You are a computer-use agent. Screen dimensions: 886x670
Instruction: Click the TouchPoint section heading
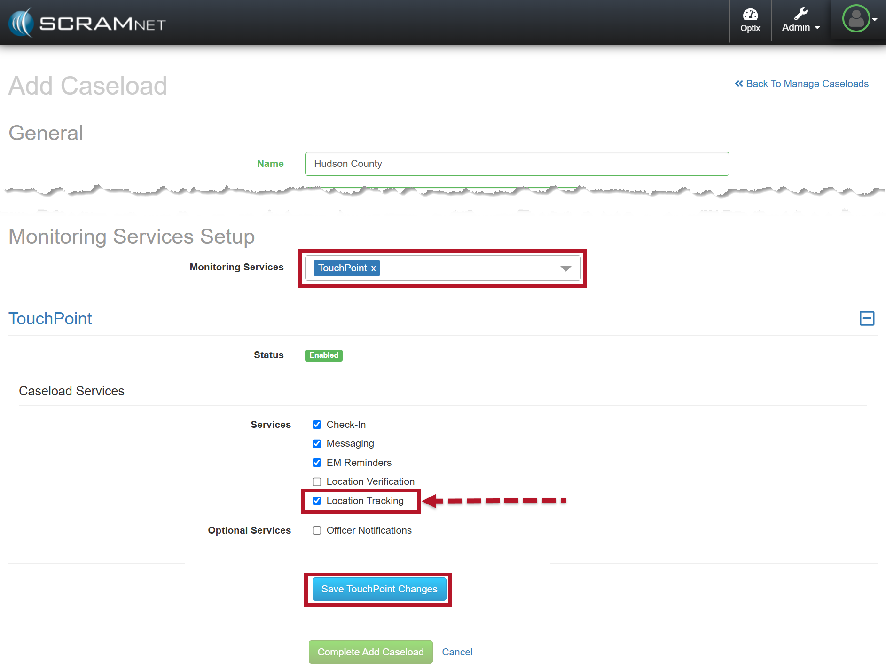tap(50, 319)
